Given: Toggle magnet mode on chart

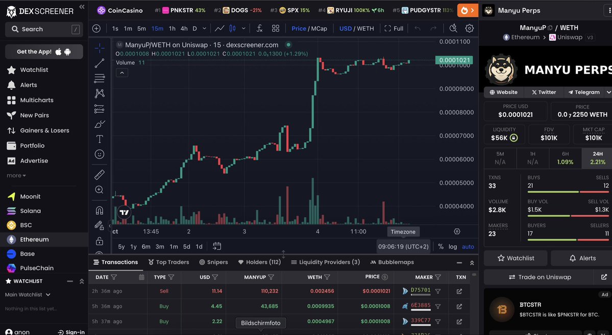Looking at the screenshot, I should [100, 211].
